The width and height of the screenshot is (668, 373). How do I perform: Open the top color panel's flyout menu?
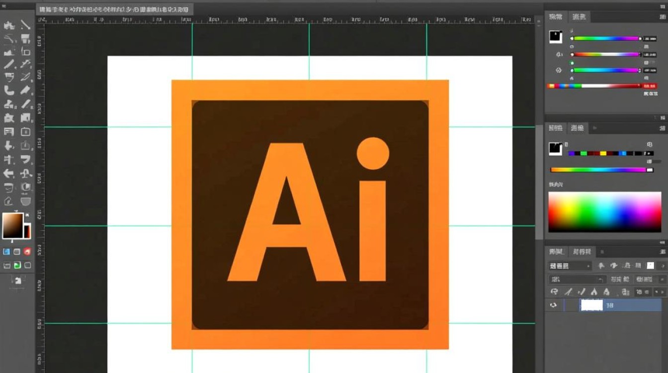point(662,16)
